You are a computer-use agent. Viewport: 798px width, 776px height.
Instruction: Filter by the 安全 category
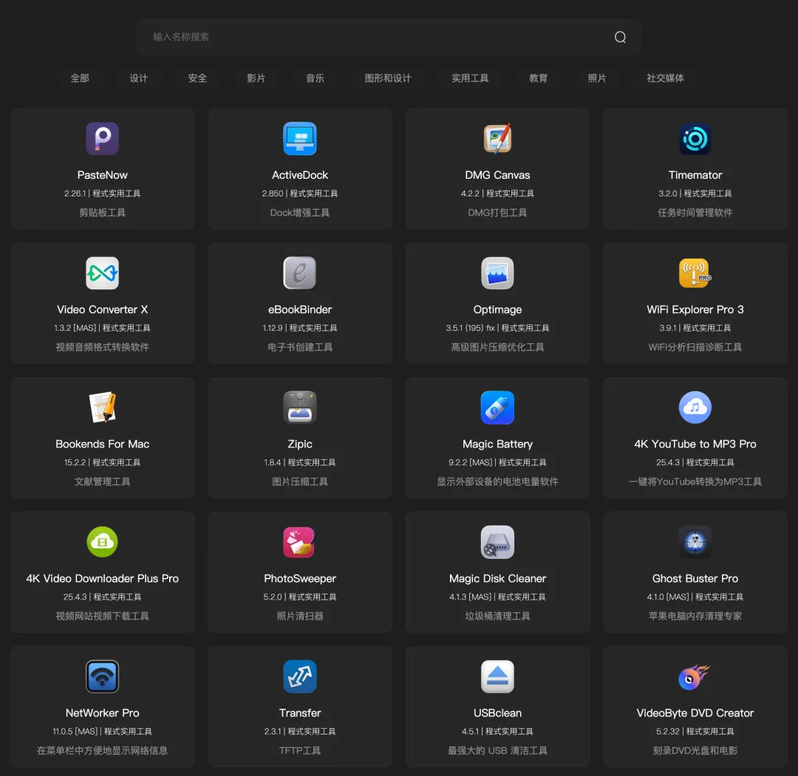click(197, 78)
